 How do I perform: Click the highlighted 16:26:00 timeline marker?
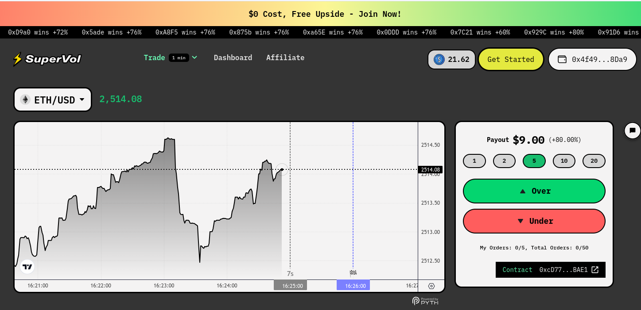(353, 285)
